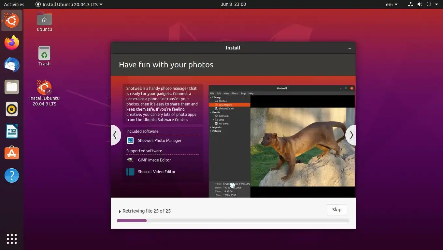Select the ubuntu home folder desktop icon
This screenshot has width=443, height=250.
coord(44,22)
